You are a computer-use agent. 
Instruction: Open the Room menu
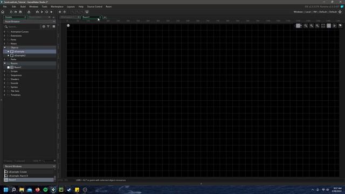109,6
